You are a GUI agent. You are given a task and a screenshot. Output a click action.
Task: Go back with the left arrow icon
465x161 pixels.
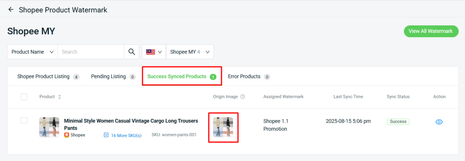click(11, 10)
